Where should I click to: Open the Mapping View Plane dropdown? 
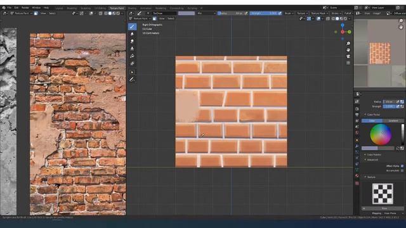pos(393,213)
